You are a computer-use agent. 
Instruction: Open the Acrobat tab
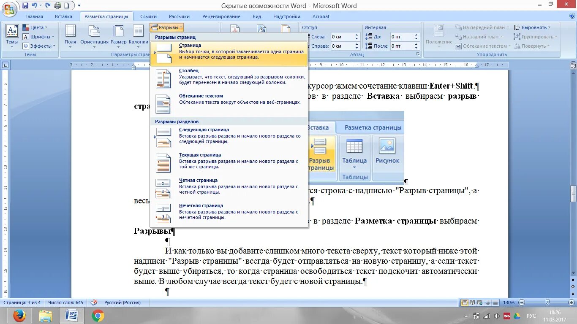tap(321, 16)
